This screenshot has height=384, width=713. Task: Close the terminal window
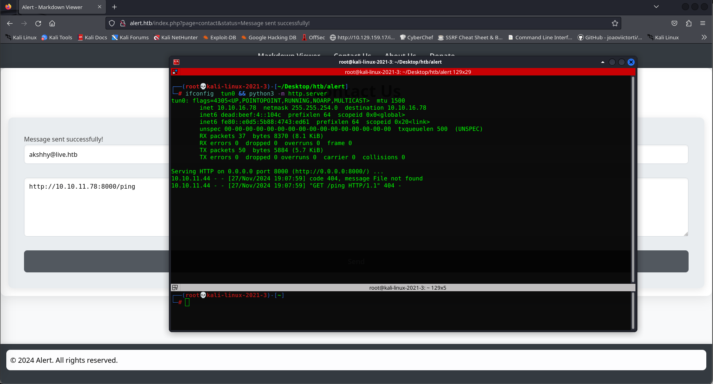[631, 62]
